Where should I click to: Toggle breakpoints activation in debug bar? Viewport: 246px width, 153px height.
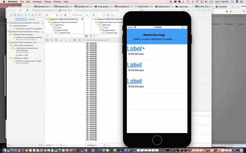[52, 40]
